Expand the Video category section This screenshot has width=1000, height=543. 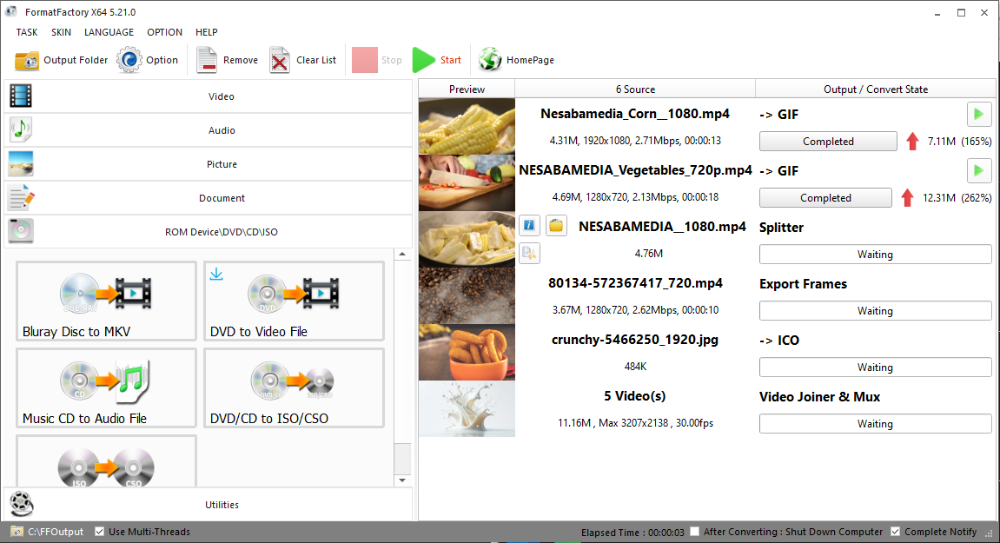click(209, 96)
